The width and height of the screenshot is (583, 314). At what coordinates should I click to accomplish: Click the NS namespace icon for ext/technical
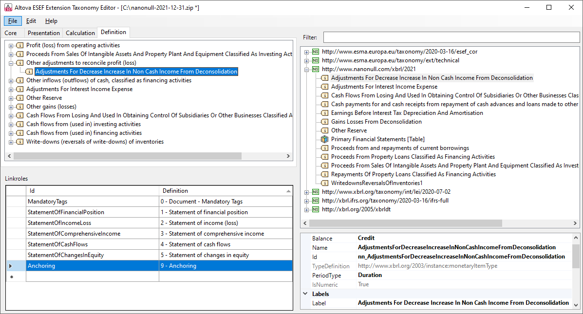[316, 60]
